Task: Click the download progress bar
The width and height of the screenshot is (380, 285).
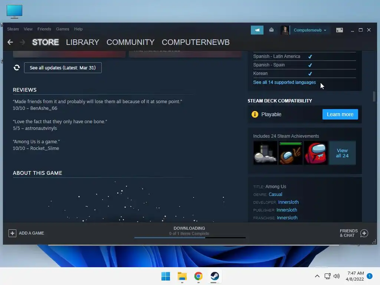Action: pyautogui.click(x=190, y=238)
